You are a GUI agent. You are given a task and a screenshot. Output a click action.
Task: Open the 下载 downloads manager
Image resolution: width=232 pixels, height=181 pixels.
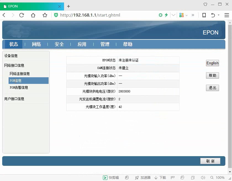pyautogui.click(x=160, y=178)
